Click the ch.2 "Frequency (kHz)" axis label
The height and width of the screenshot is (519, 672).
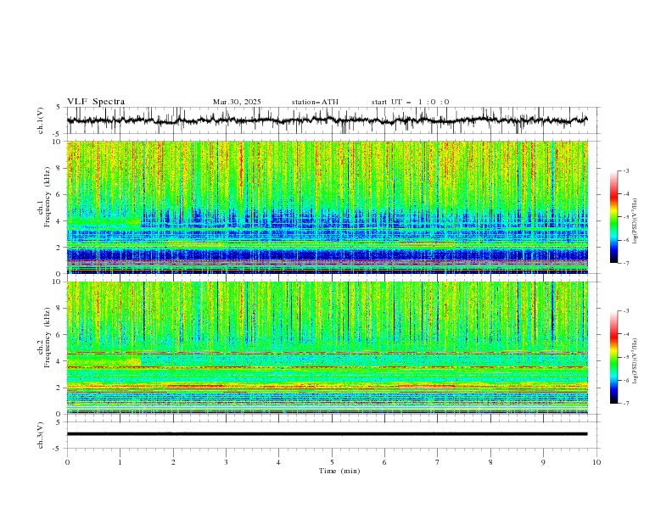point(47,338)
